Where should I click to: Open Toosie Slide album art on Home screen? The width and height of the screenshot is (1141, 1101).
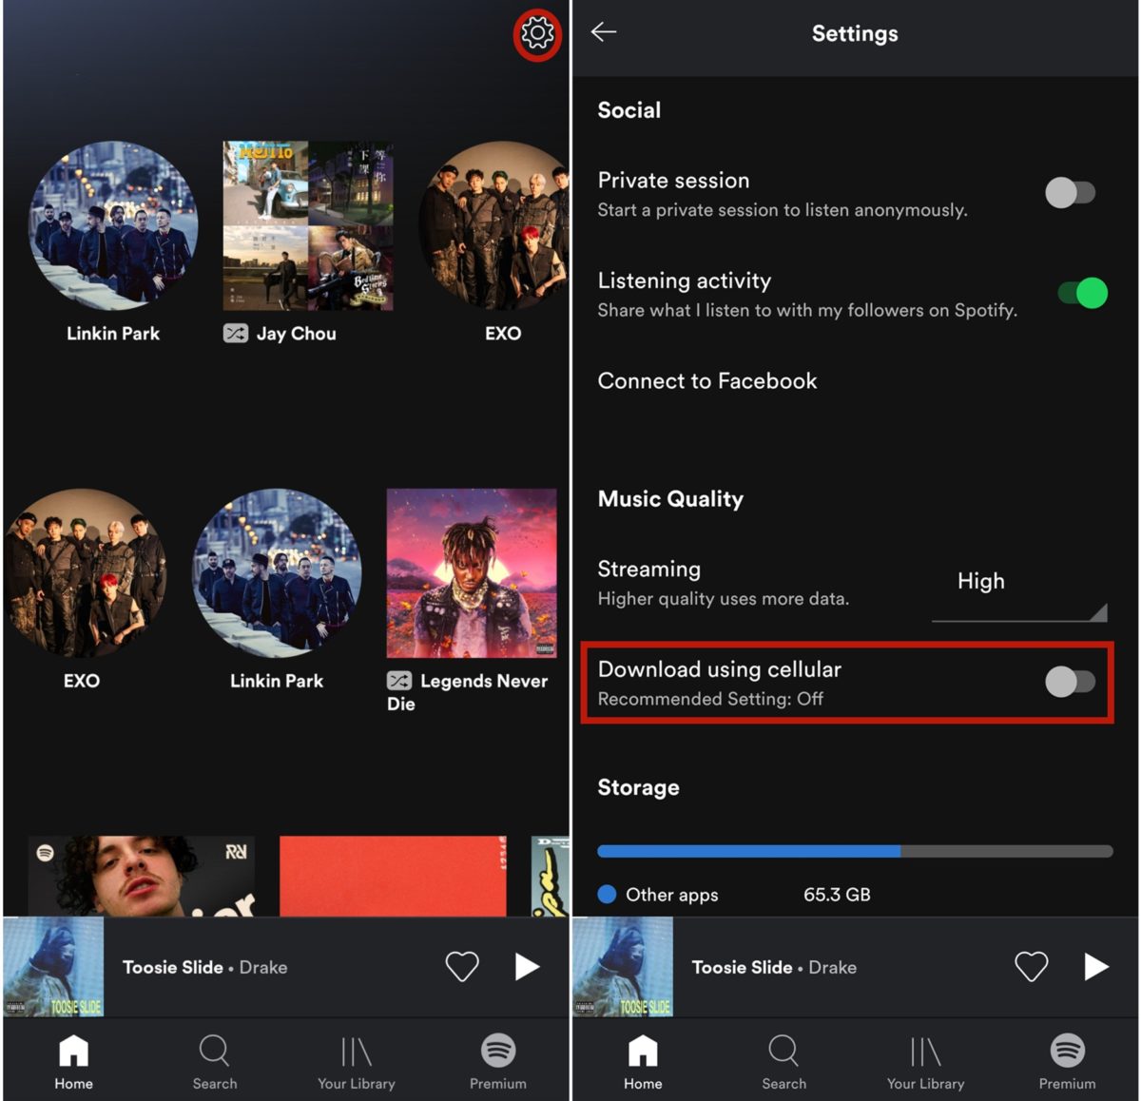[54, 967]
